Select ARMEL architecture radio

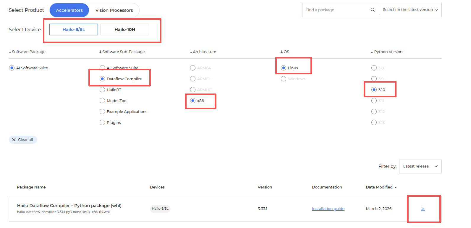[x=193, y=79]
